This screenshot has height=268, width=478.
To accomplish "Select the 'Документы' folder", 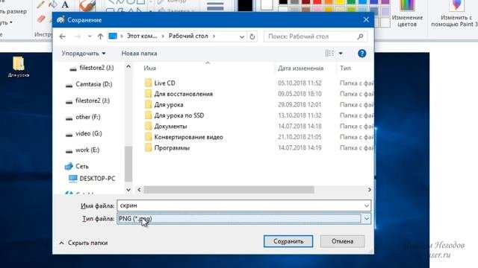I will (x=170, y=126).
